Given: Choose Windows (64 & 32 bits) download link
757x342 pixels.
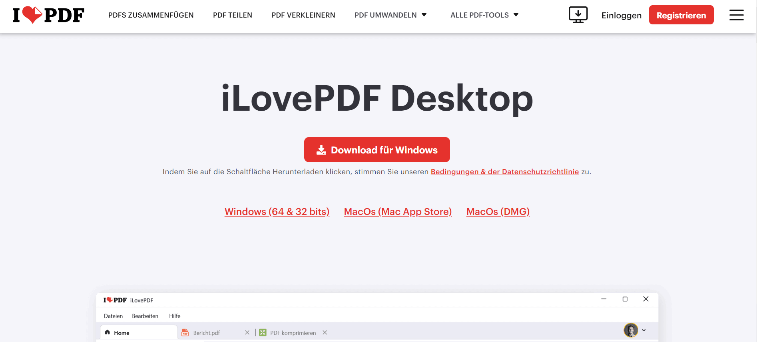Looking at the screenshot, I should (x=277, y=212).
